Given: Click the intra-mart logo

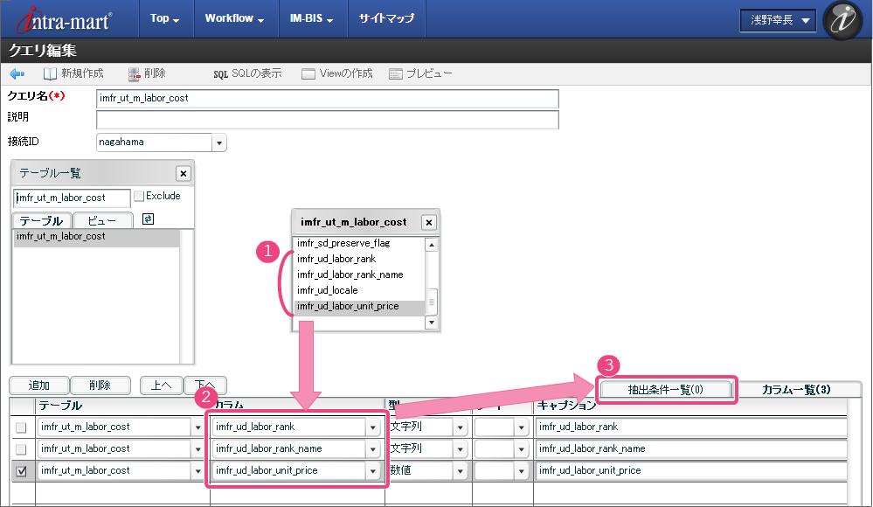Looking at the screenshot, I should 64,19.
